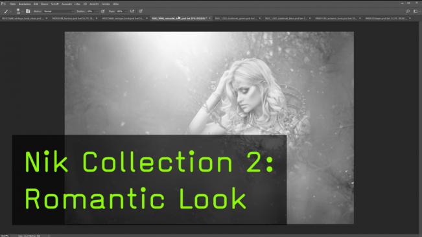Open the Ansicht menu
This screenshot has height=237, width=422.
[x=94, y=4]
